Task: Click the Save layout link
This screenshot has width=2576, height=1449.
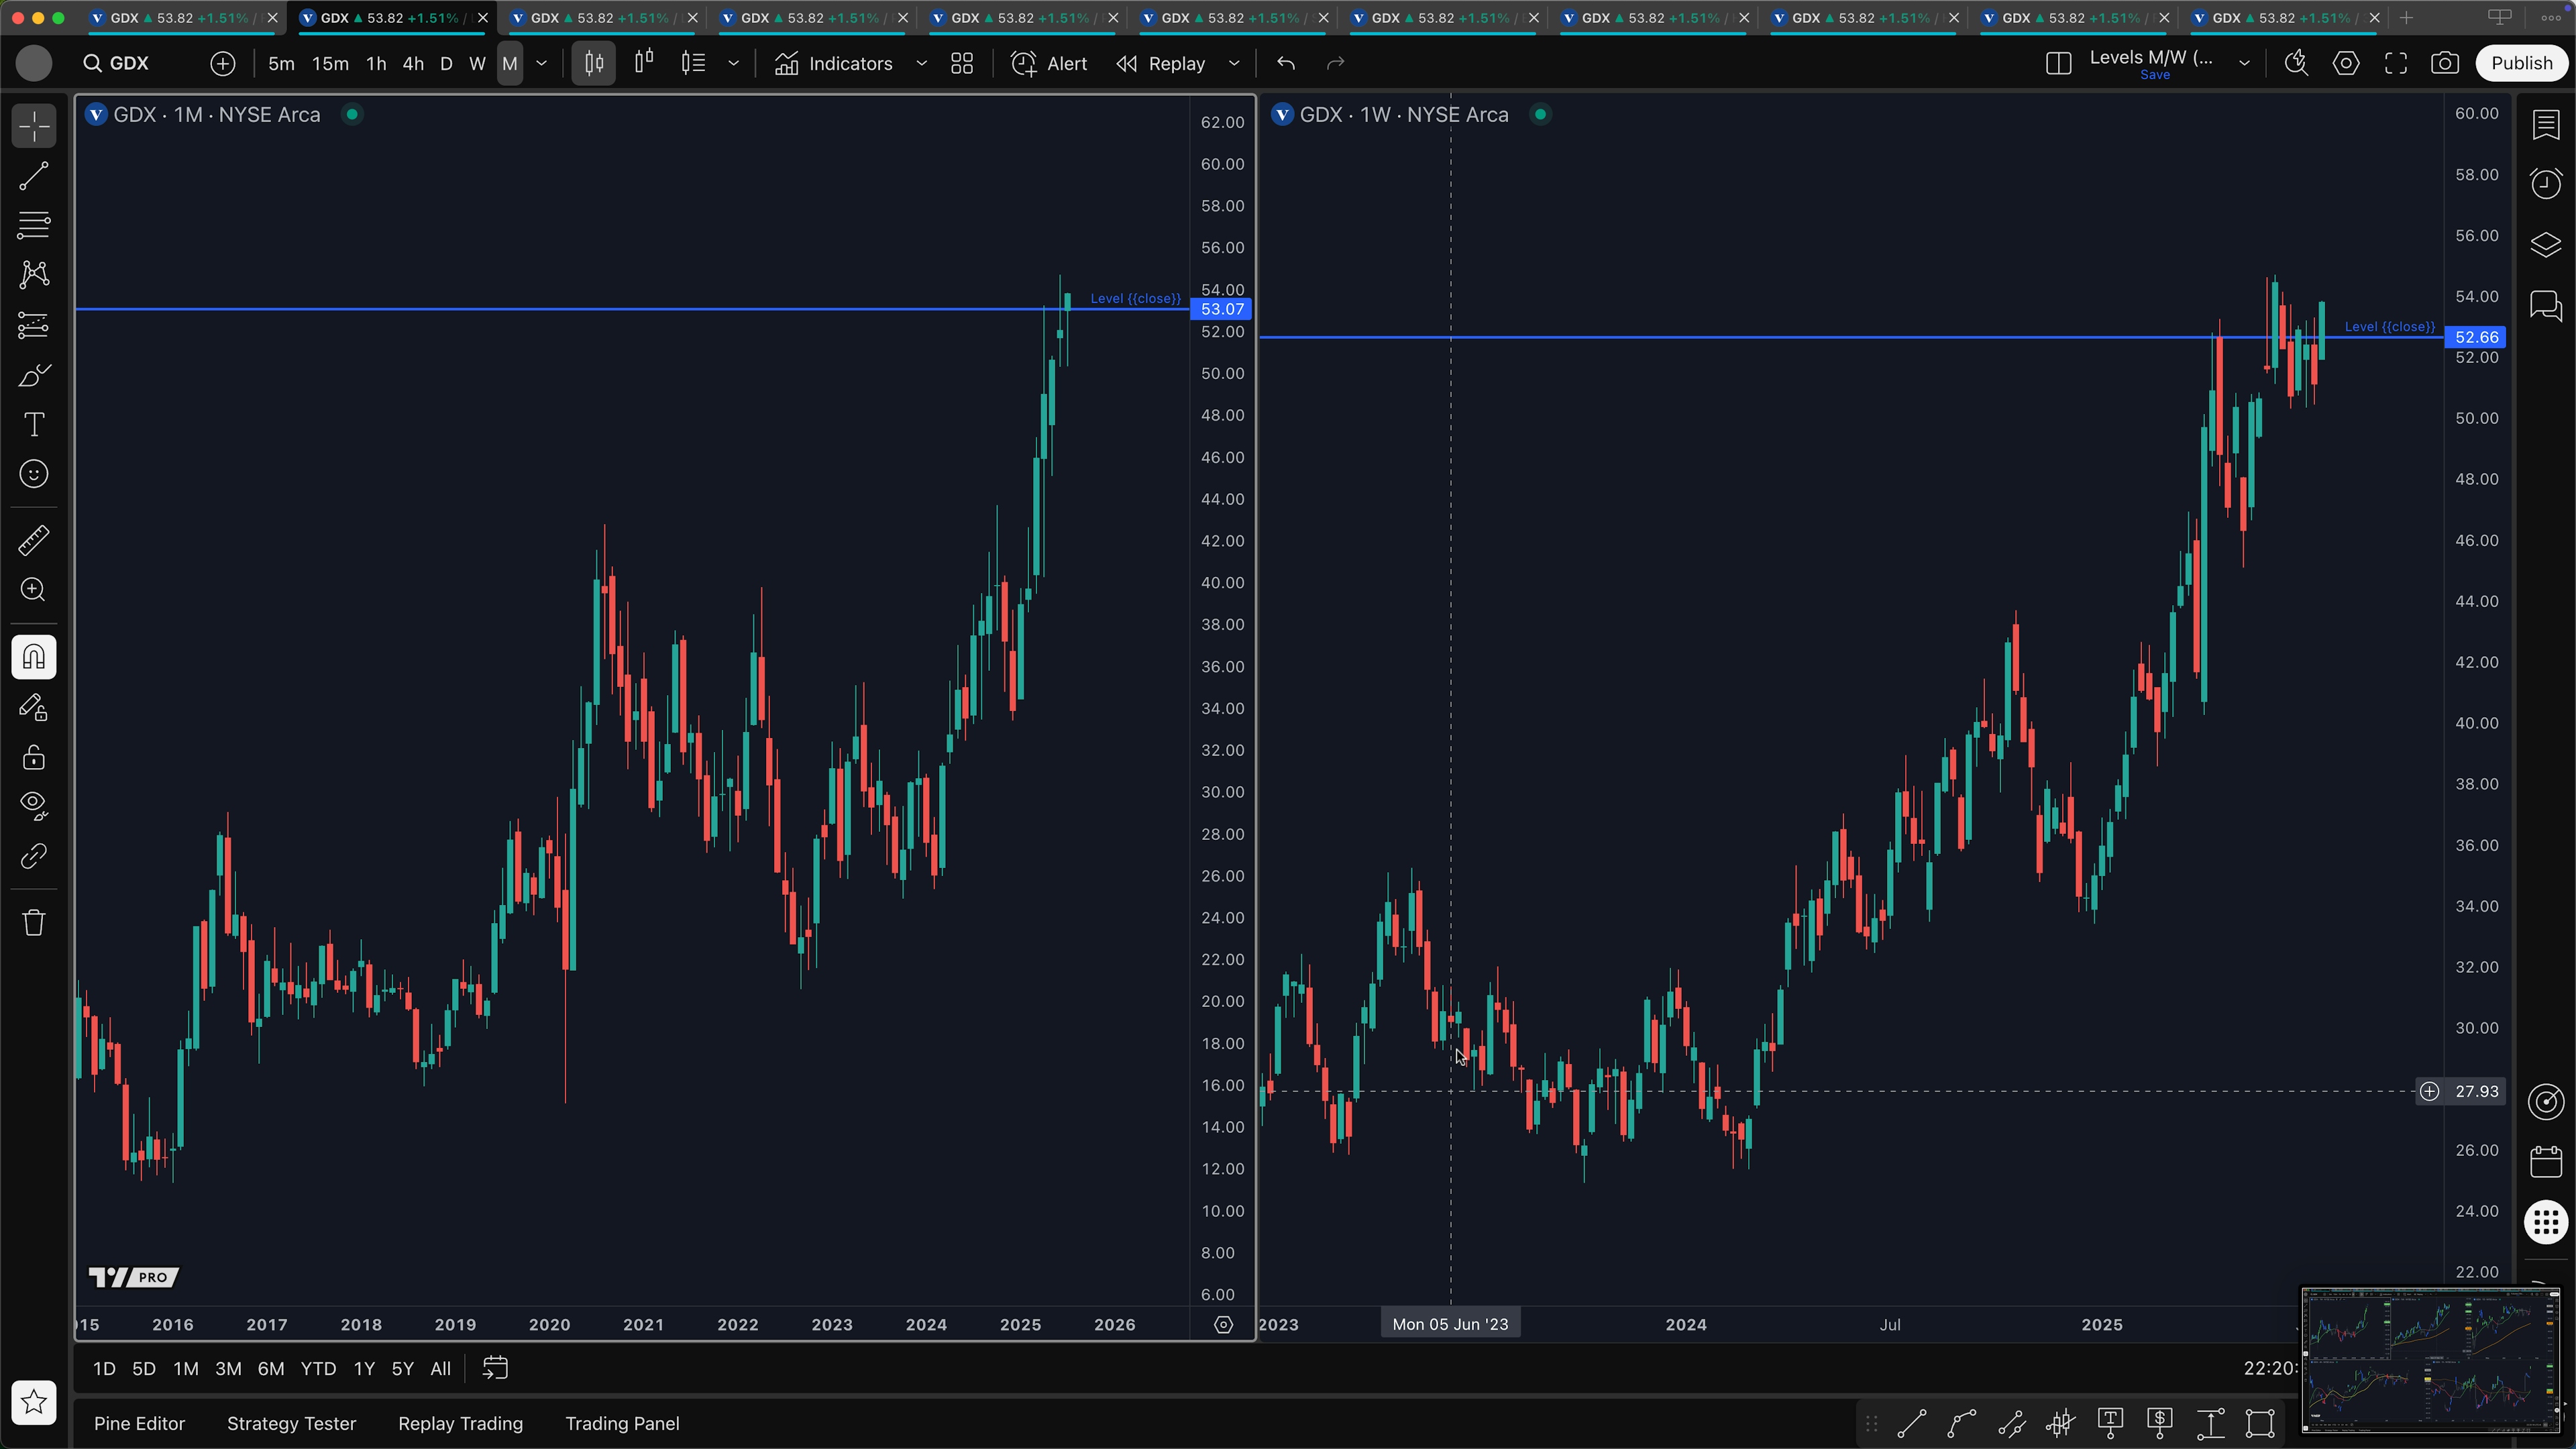Action: tap(2154, 76)
